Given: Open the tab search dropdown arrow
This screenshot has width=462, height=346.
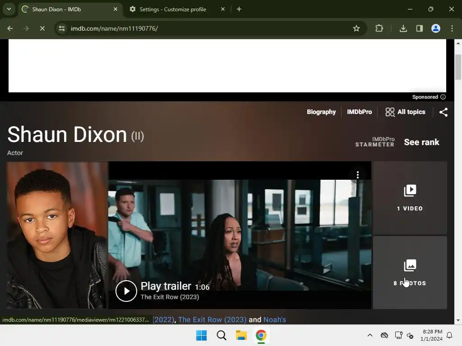Looking at the screenshot, I should pyautogui.click(x=9, y=9).
